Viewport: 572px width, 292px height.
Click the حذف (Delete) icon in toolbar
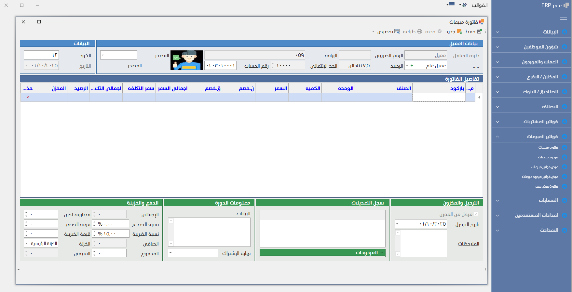[440, 32]
